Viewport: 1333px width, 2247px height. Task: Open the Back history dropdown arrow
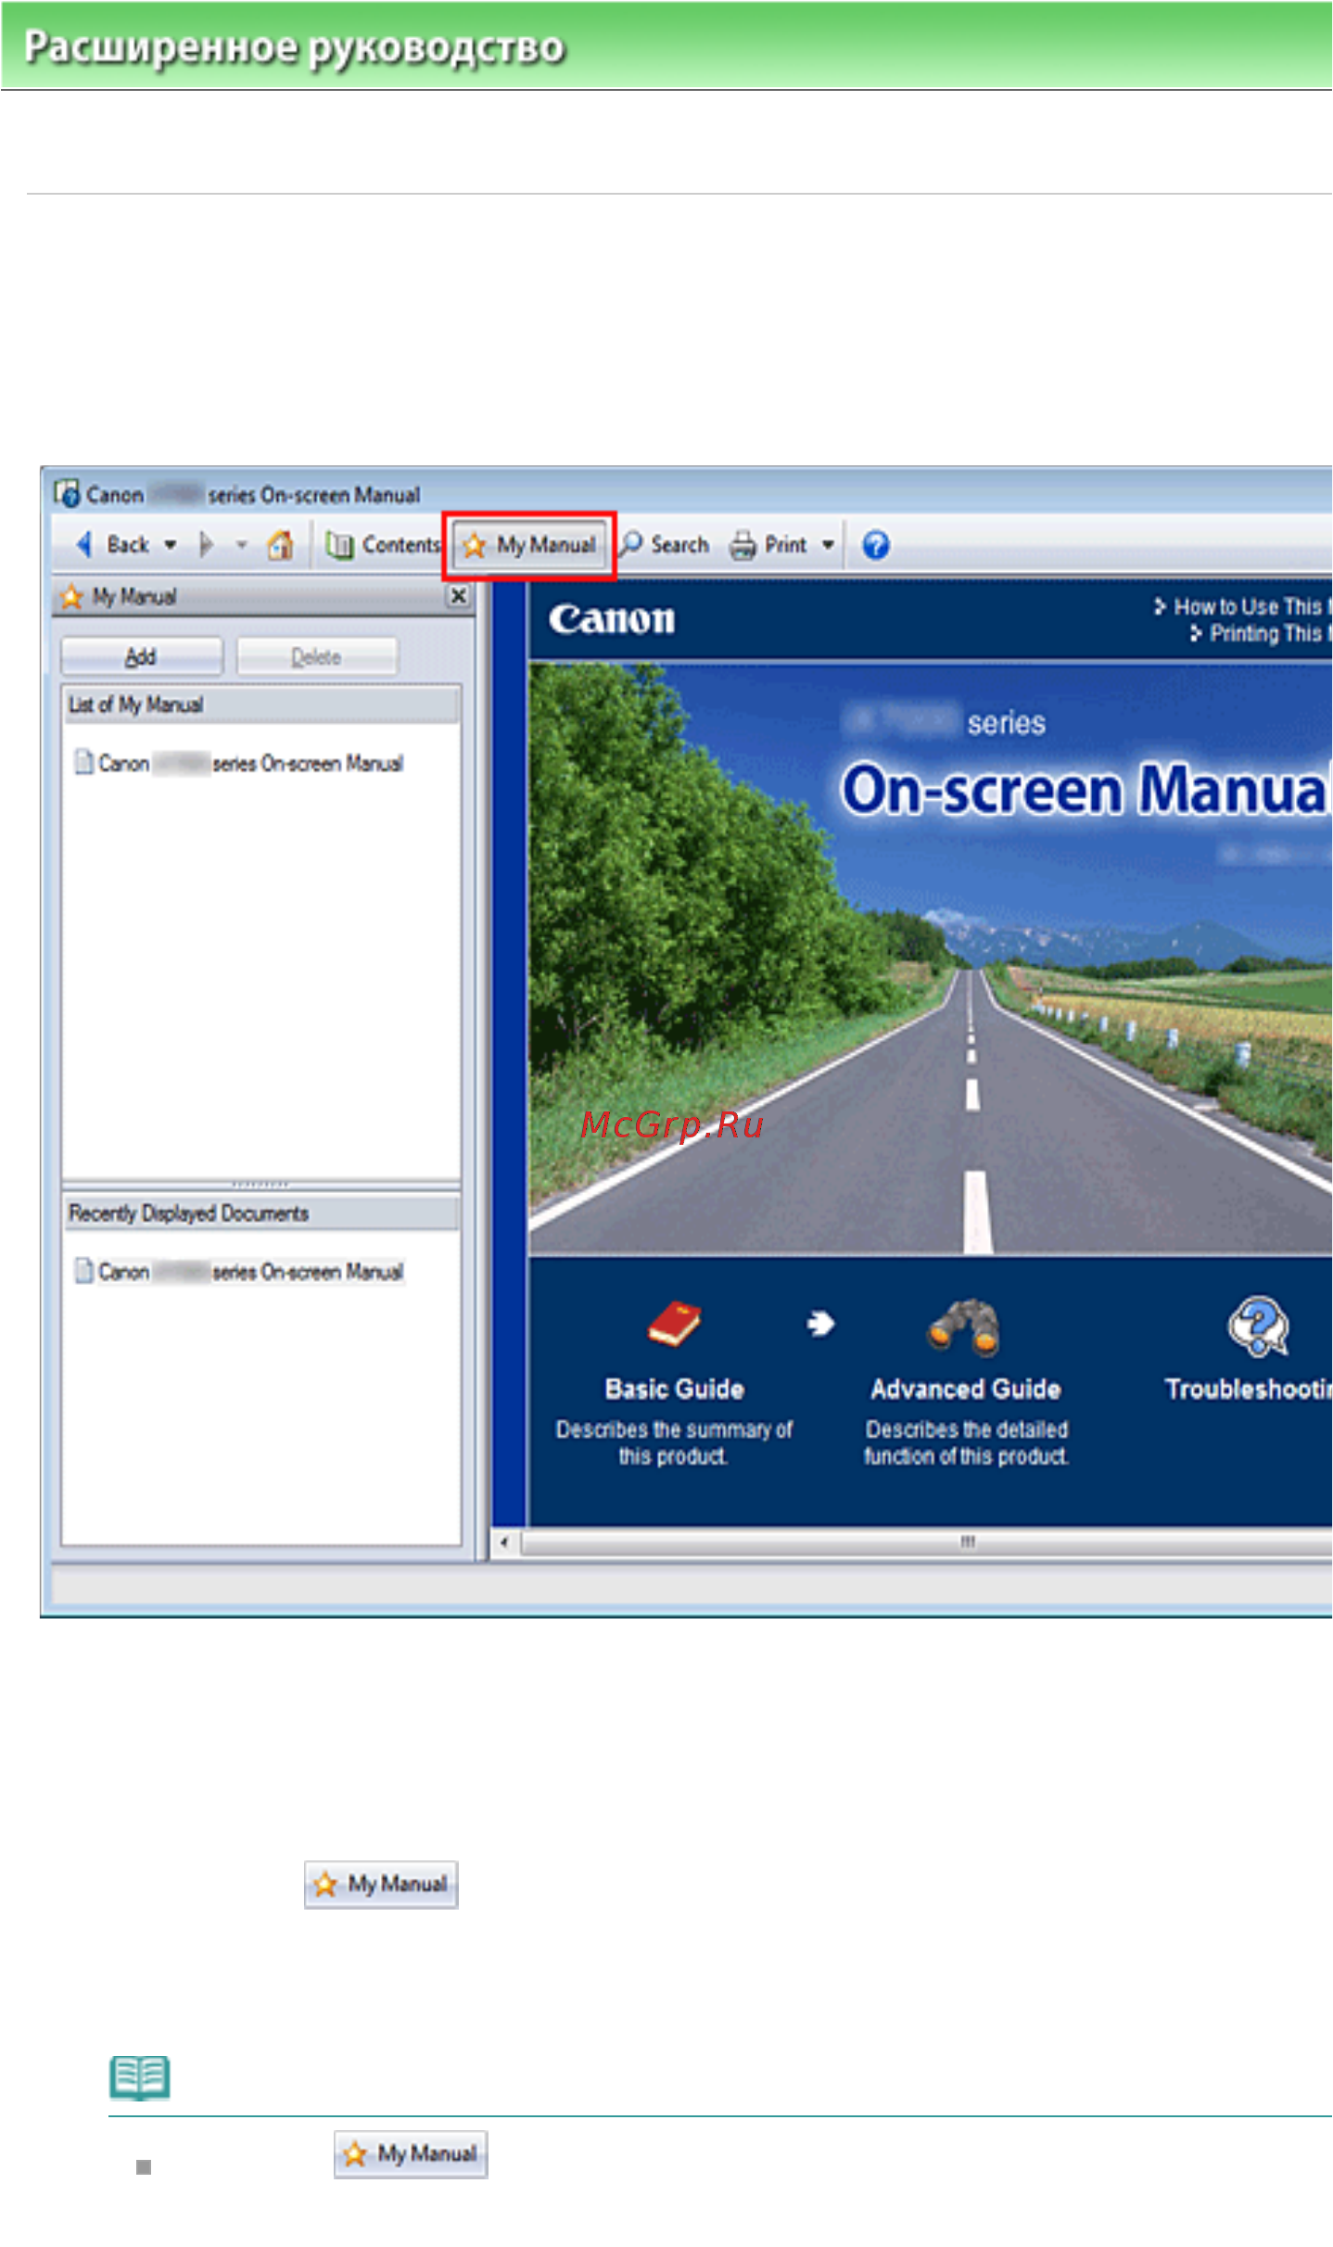point(171,545)
